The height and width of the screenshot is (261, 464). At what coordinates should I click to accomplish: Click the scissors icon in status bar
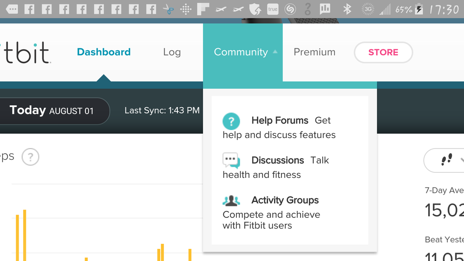point(169,9)
